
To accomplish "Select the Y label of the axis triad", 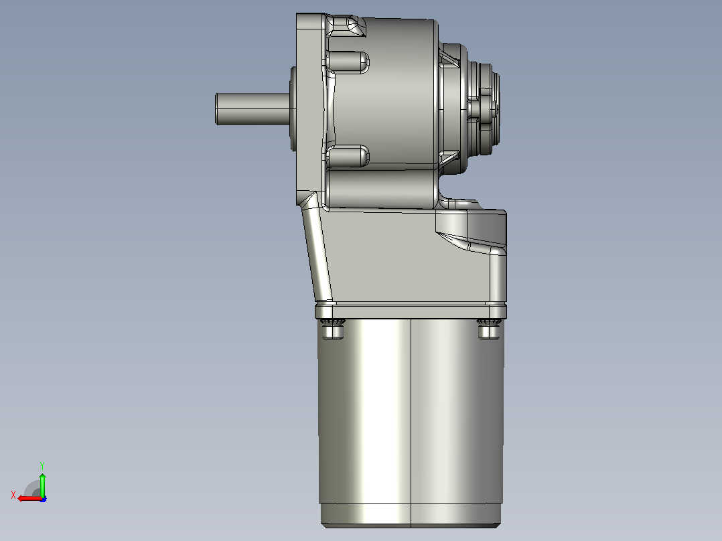I will 42,465.
